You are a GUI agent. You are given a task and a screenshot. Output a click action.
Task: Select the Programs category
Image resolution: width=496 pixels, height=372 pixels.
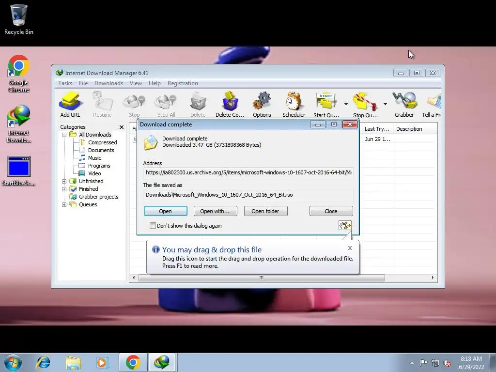[99, 166]
